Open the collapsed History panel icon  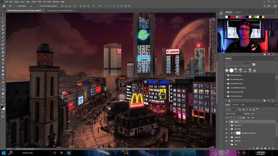point(221,13)
